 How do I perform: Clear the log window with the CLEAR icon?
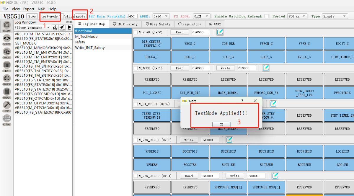pos(62,27)
